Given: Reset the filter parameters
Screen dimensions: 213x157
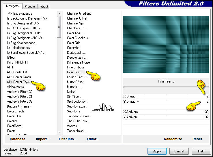Looking at the screenshot, I should coord(197,139).
